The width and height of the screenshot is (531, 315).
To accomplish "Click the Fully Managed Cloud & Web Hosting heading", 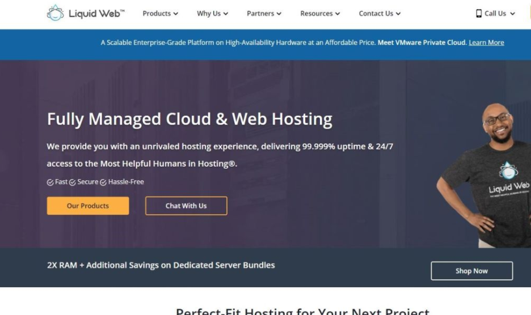I will (189, 120).
